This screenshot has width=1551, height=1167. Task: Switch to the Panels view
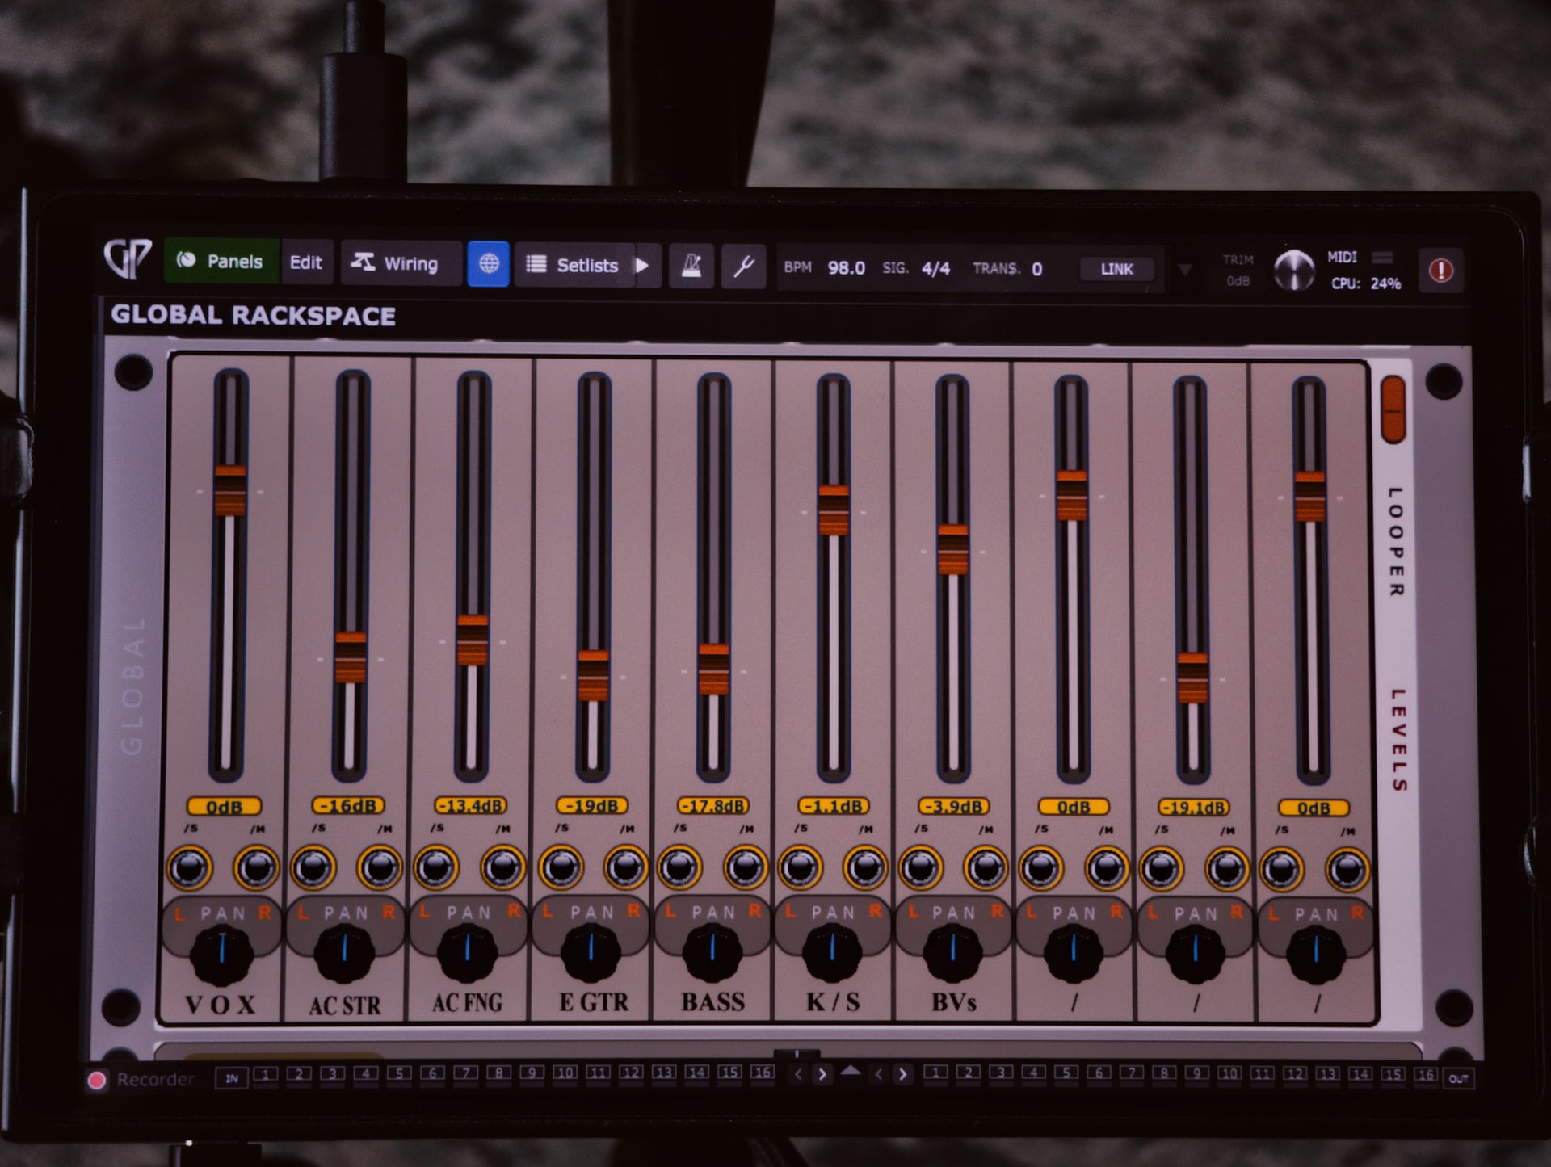[x=221, y=261]
